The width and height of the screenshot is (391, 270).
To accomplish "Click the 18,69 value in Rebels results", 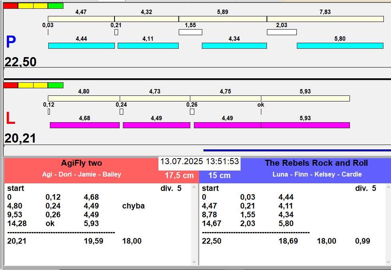I will pyautogui.click(x=288, y=241).
